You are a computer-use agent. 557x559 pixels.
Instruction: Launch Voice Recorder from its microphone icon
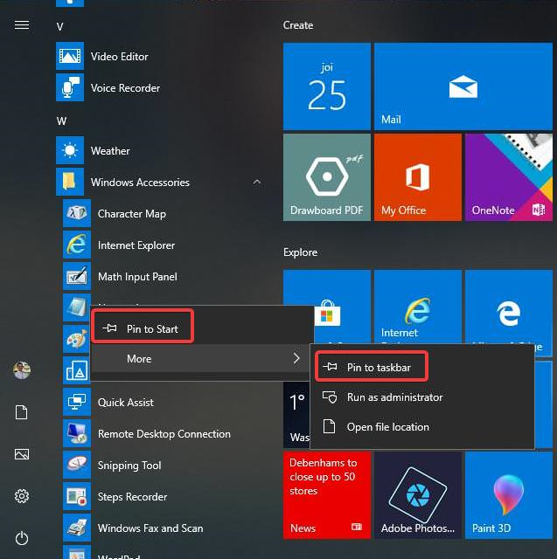pos(70,87)
